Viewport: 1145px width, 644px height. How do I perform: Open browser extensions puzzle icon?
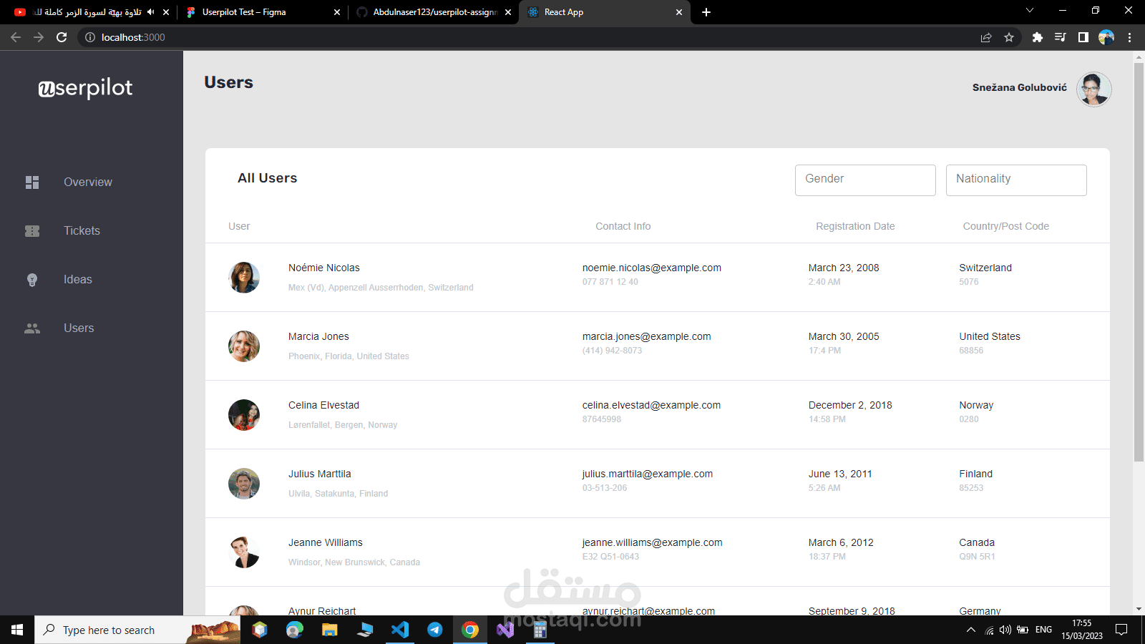tap(1038, 37)
